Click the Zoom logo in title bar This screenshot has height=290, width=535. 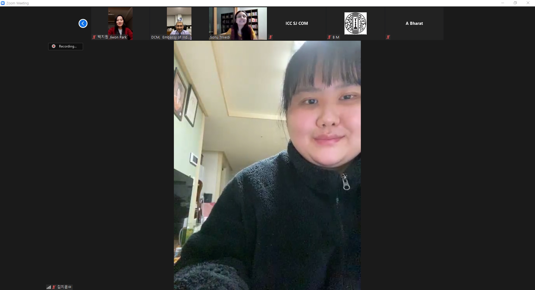3,3
